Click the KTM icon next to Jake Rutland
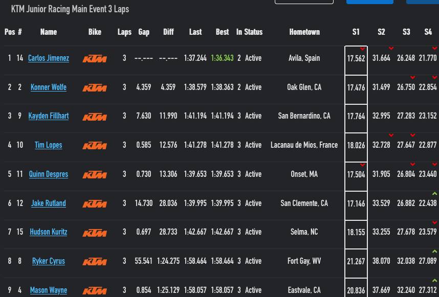 point(95,203)
